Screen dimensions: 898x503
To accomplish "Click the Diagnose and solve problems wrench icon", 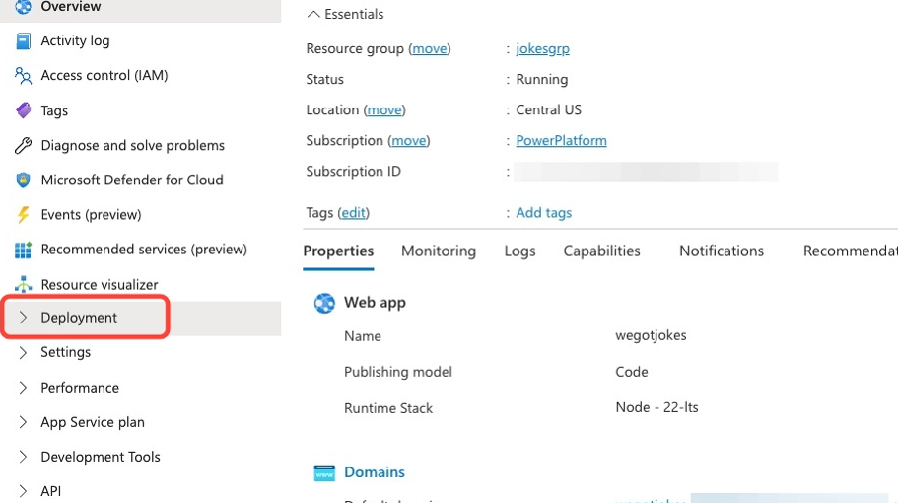I will click(x=23, y=146).
